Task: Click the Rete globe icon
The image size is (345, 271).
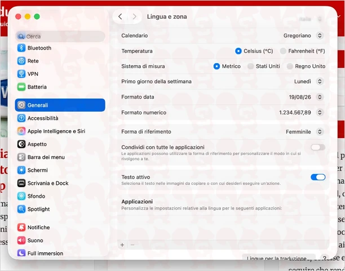Action: pyautogui.click(x=21, y=61)
